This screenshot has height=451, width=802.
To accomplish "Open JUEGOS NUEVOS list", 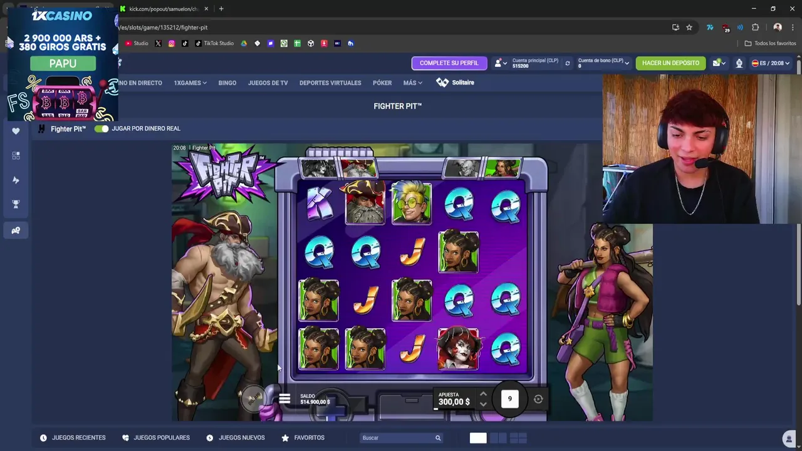I will (x=236, y=438).
